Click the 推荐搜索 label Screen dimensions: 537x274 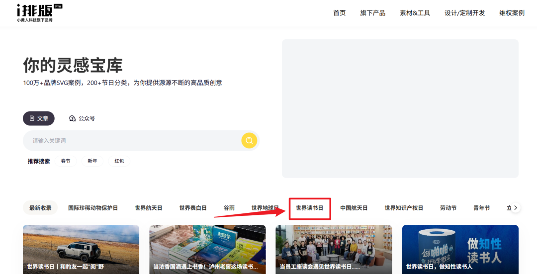click(x=39, y=161)
